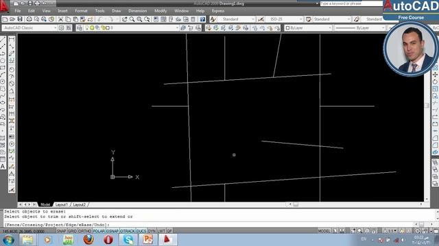This screenshot has width=439, height=246.
Task: Click the Undo arrow icon
Action: [x=100, y=19]
